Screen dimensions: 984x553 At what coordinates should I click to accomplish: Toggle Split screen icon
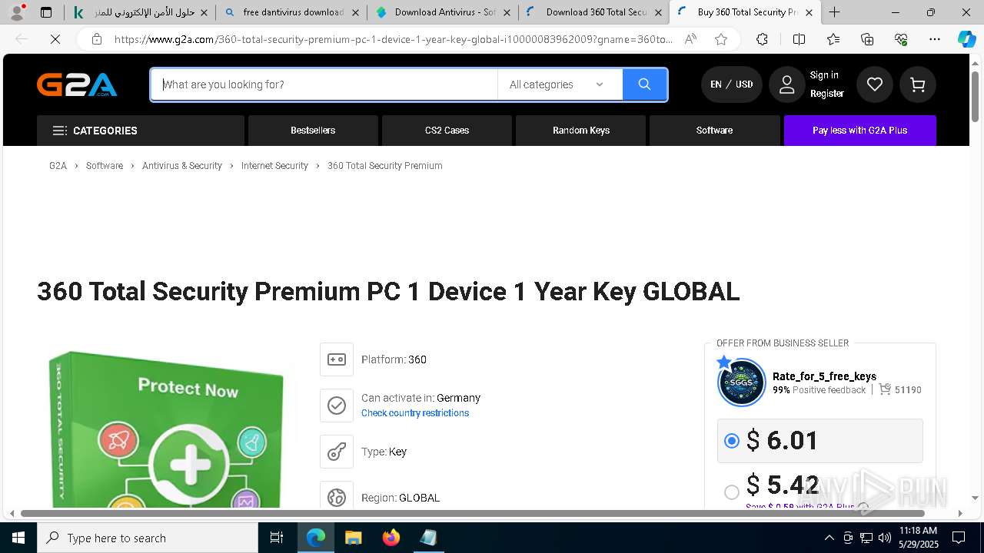pos(799,39)
